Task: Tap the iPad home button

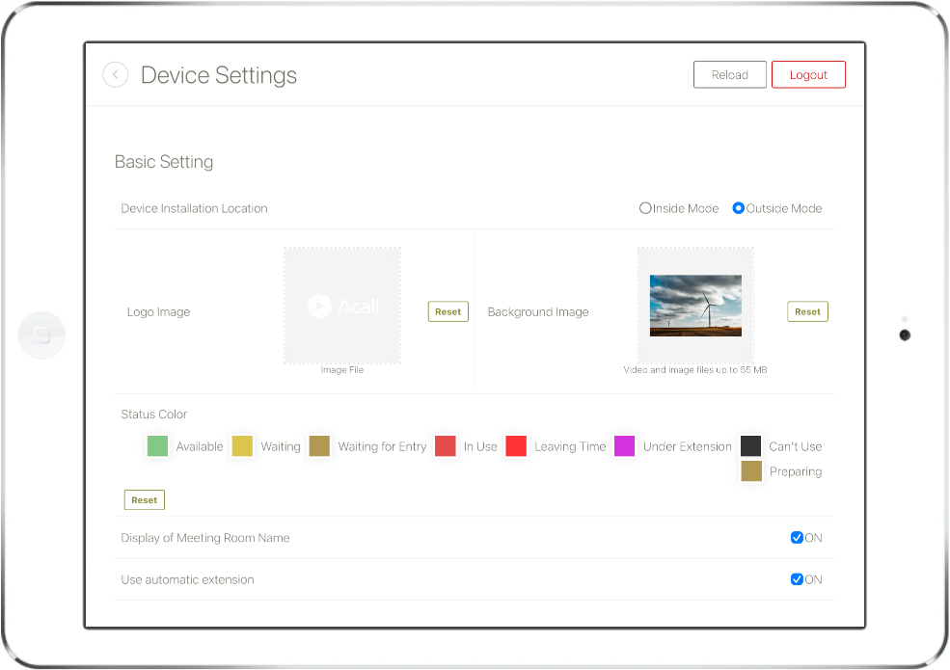Action: (41, 335)
